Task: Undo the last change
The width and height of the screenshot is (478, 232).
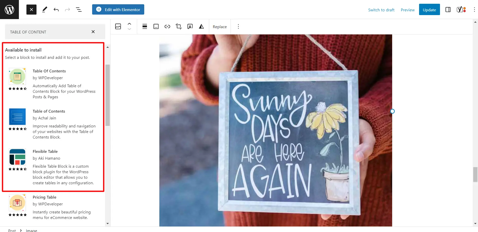Action: click(x=56, y=10)
